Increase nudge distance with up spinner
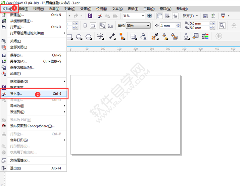Screen dimensions: 240x186 click(x=178, y=24)
